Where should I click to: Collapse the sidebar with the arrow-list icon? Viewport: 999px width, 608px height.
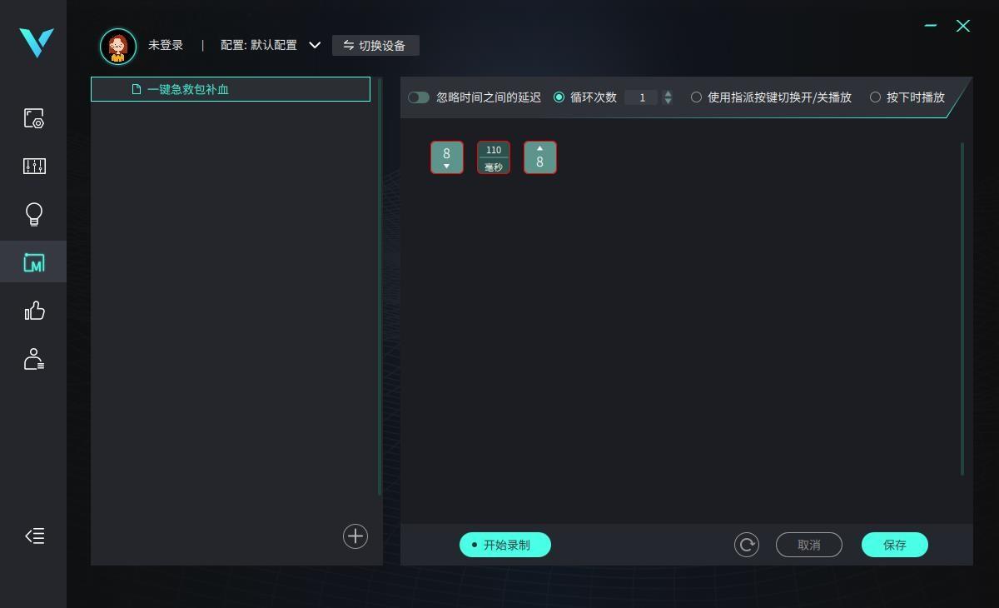tap(34, 536)
